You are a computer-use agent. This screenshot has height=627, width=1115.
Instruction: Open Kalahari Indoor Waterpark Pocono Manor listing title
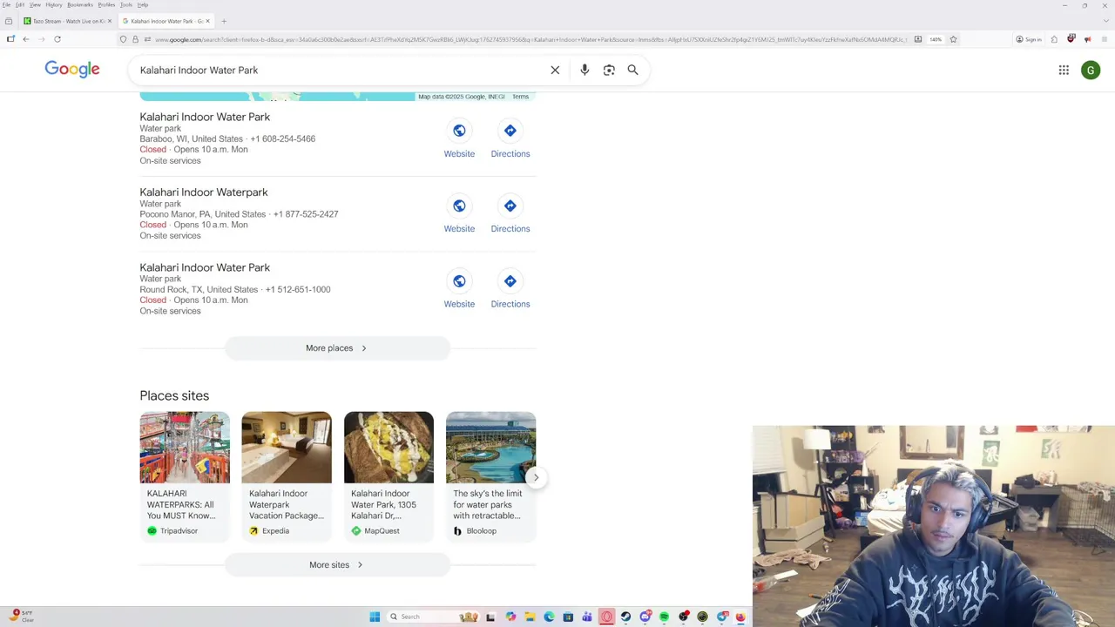(x=204, y=192)
